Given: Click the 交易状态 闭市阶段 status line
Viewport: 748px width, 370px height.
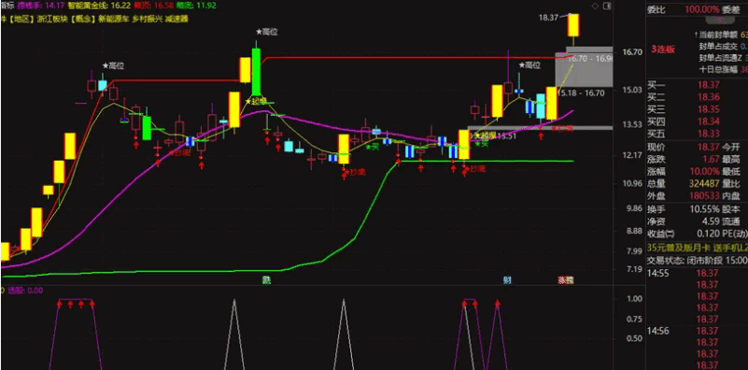Looking at the screenshot, I should pyautogui.click(x=697, y=261).
